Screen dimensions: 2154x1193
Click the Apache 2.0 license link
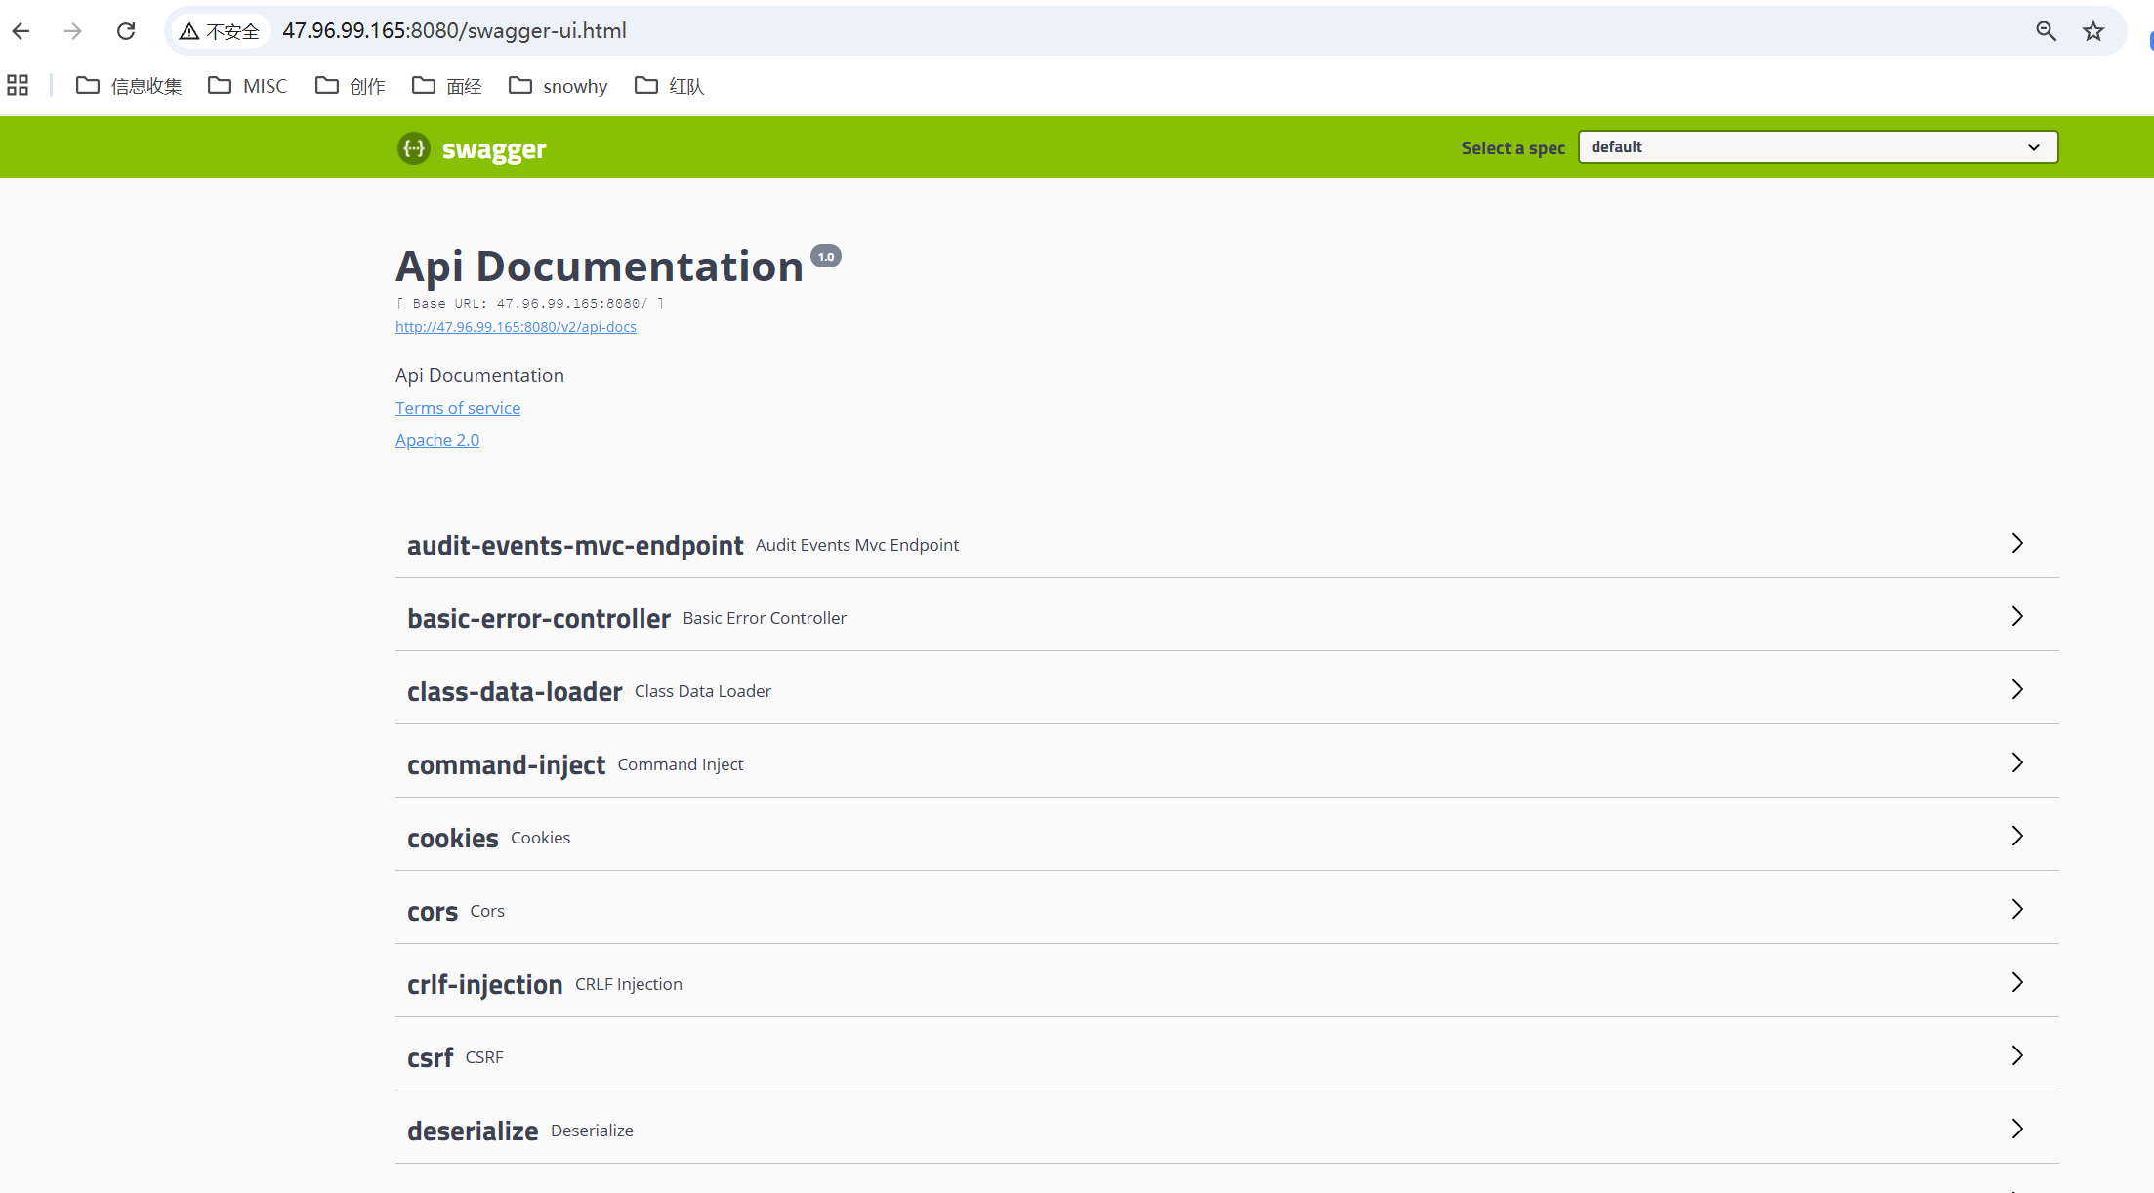(x=437, y=440)
